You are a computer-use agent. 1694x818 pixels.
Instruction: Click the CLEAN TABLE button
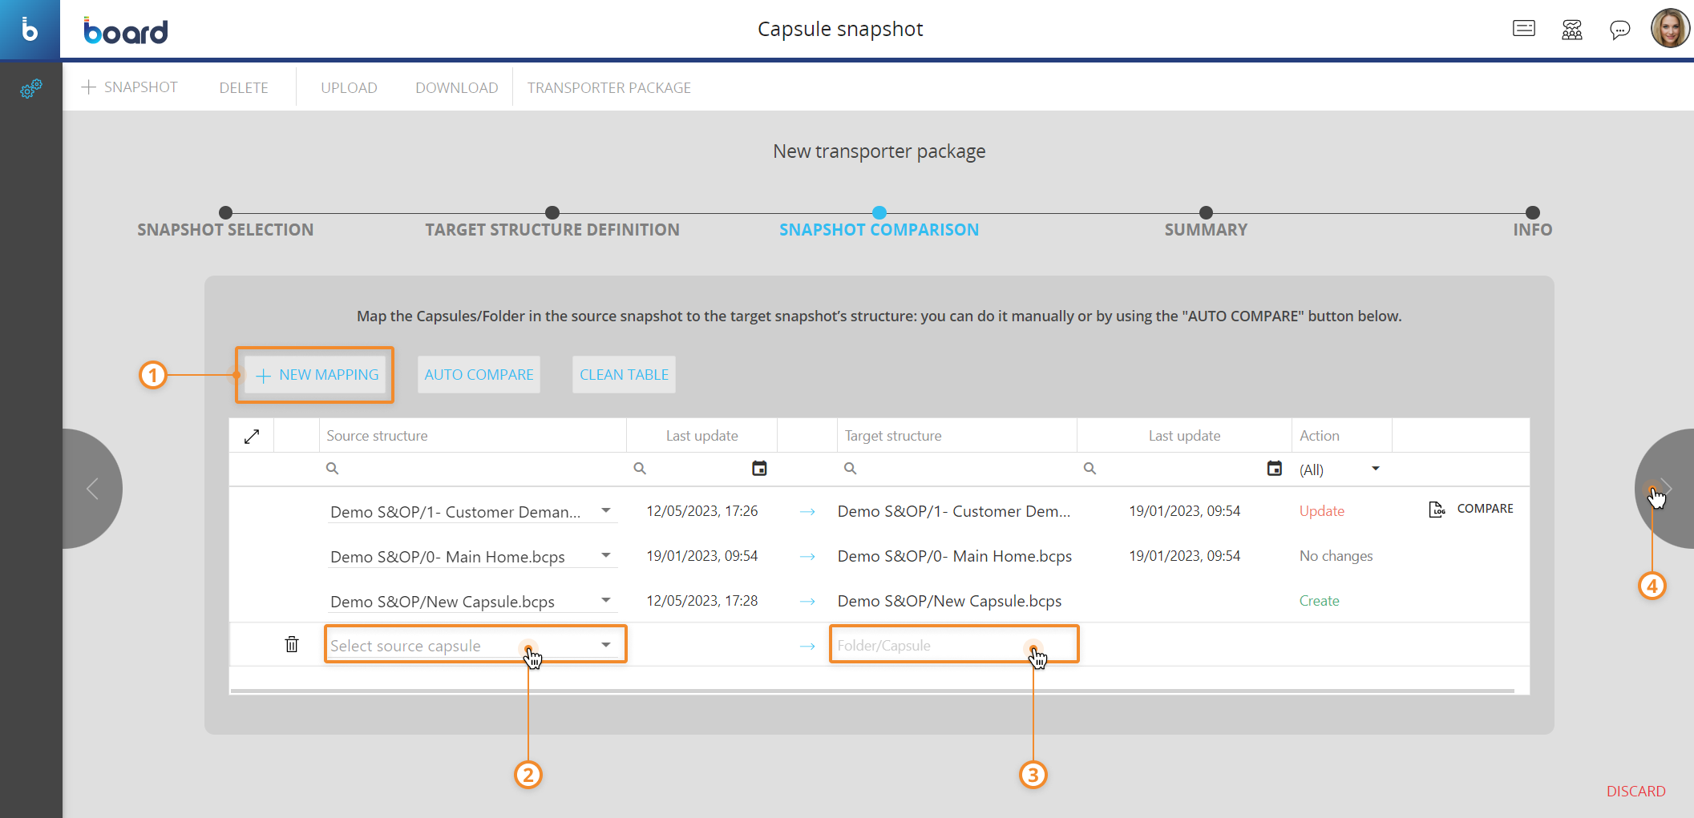pos(624,375)
